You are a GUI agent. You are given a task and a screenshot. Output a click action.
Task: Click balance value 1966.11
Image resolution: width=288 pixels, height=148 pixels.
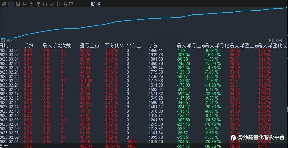click(x=156, y=51)
